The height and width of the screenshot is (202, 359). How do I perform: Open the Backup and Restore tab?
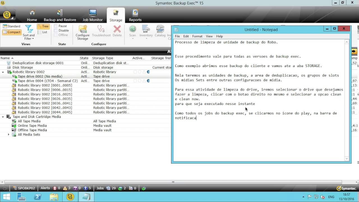coord(60,16)
